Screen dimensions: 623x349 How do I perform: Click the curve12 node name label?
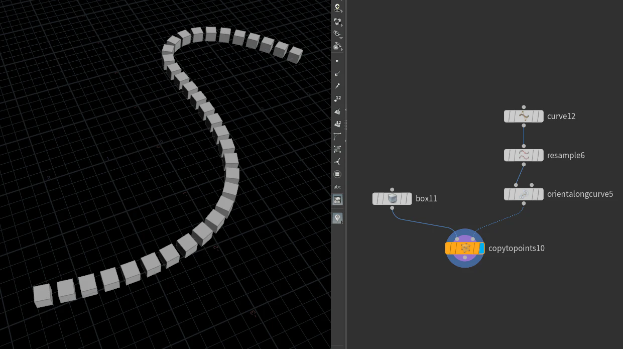(561, 116)
